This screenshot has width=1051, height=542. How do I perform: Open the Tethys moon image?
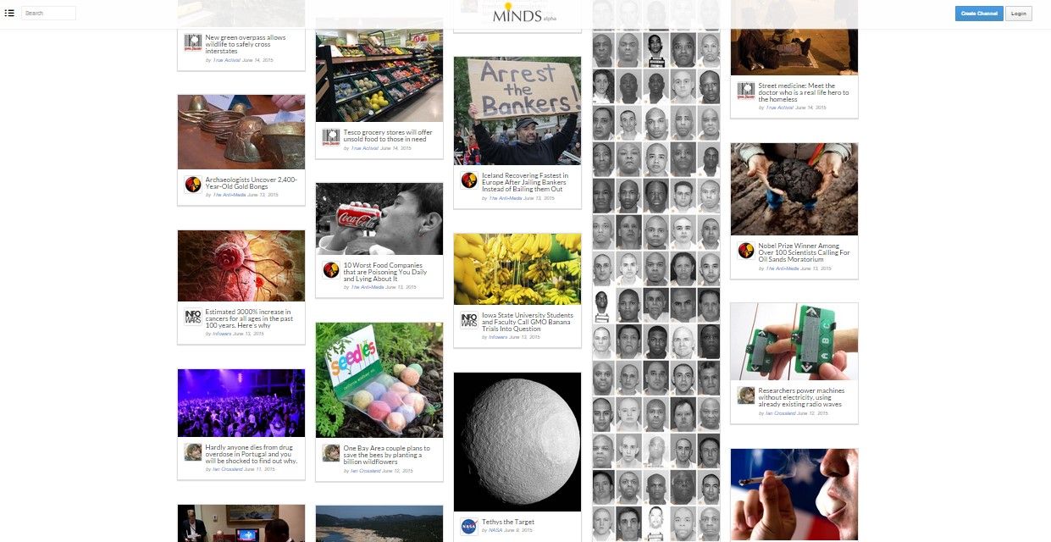pos(517,441)
